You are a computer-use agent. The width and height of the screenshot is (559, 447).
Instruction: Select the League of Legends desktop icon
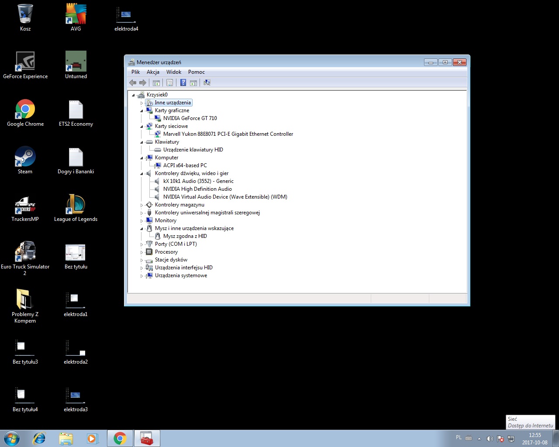(x=76, y=207)
